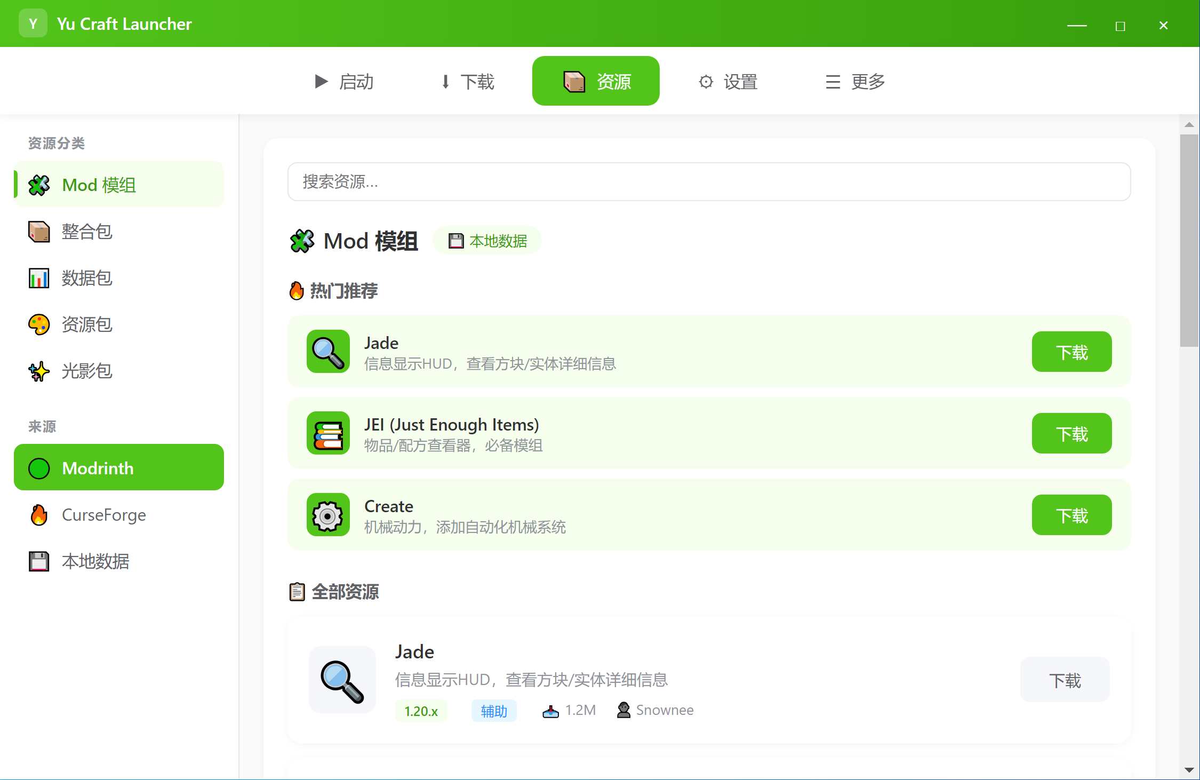The width and height of the screenshot is (1200, 780).
Task: Click the flame icon beside CurseForge
Action: coord(39,515)
